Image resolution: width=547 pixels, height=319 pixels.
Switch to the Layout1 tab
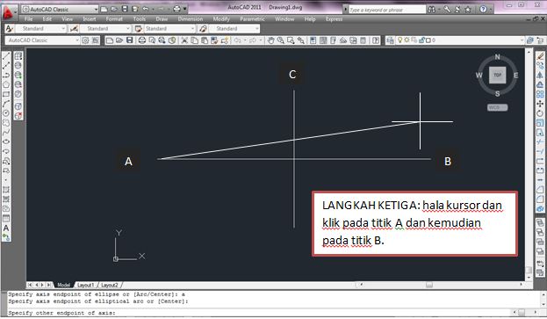(x=85, y=285)
